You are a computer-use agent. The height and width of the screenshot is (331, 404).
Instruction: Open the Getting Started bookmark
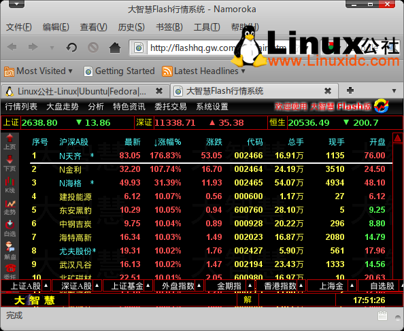(x=120, y=71)
